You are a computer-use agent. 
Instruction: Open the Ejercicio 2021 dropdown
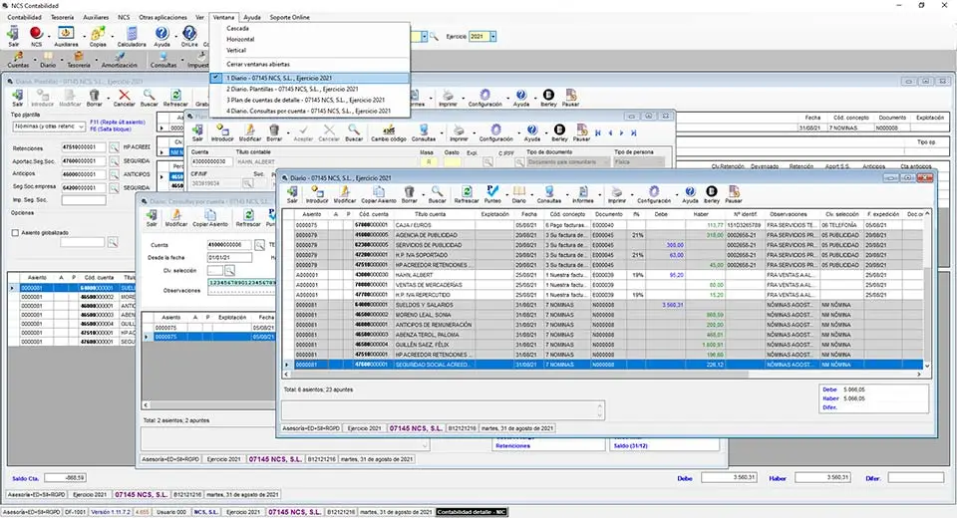coord(493,37)
